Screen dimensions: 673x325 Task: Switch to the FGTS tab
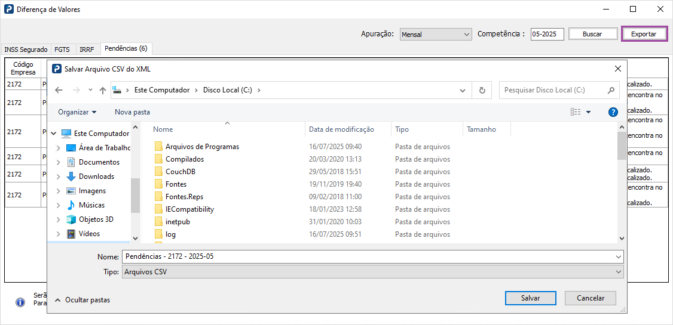pyautogui.click(x=63, y=49)
